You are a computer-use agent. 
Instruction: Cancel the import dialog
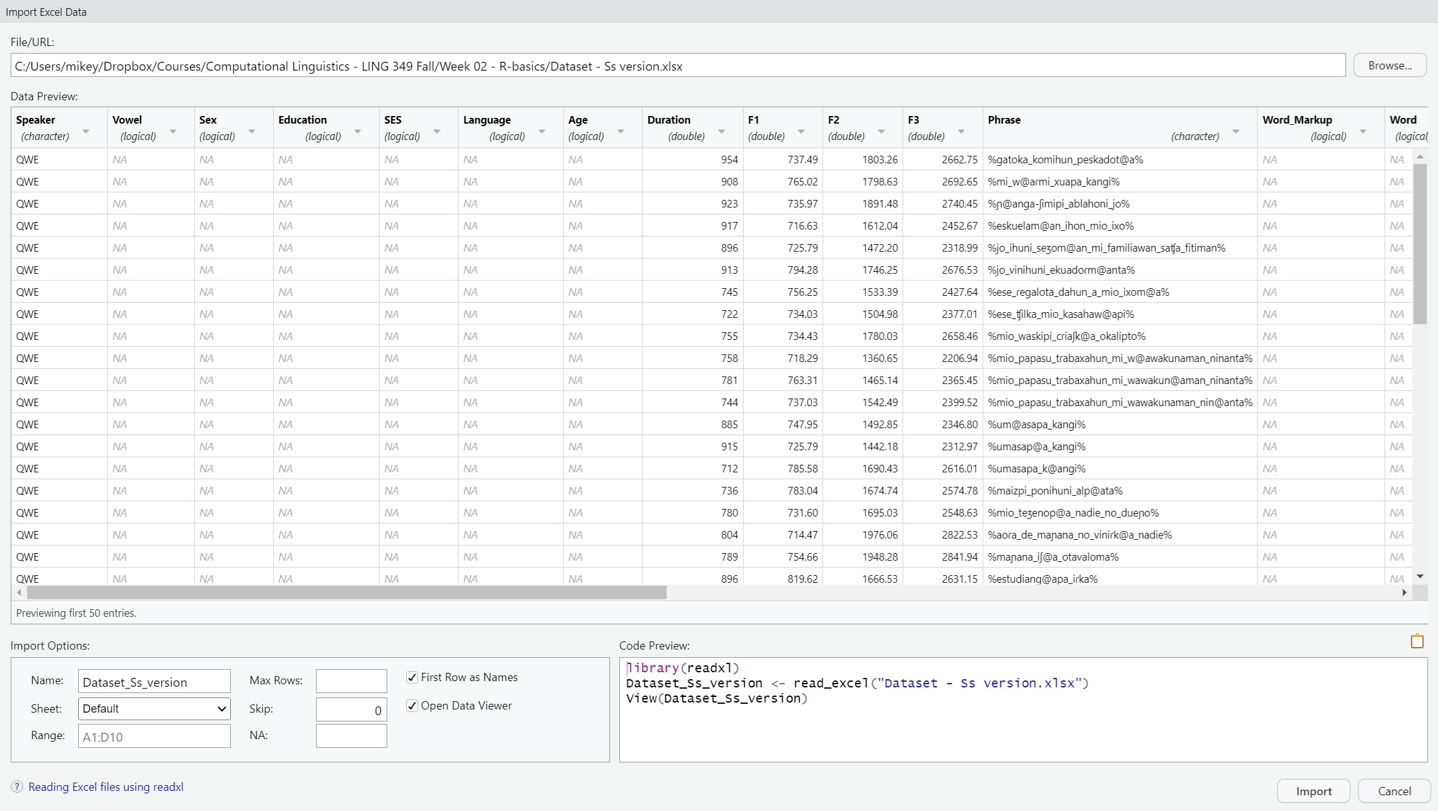coord(1394,791)
